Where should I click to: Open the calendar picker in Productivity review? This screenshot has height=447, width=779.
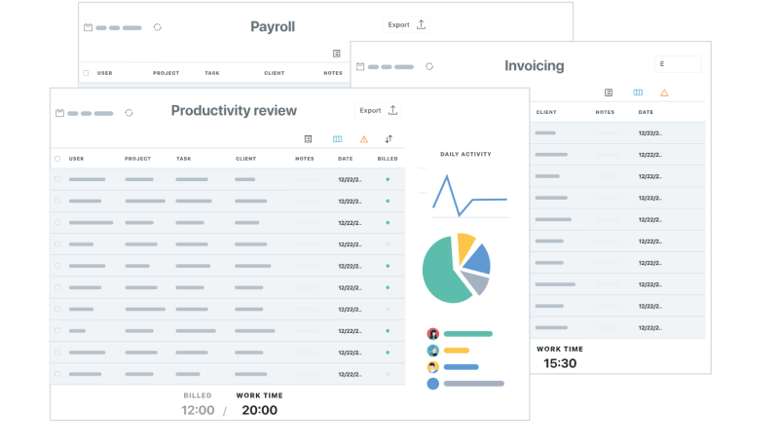coord(59,113)
